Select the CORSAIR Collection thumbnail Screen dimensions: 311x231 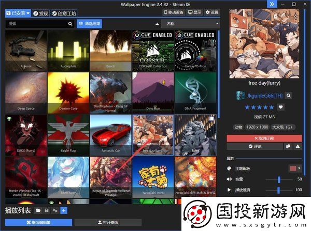[153, 51]
